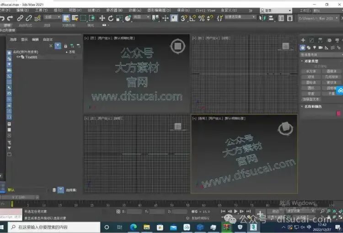Open the reference coordinate system dropdown
This screenshot has height=233, width=343.
tap(141, 17)
